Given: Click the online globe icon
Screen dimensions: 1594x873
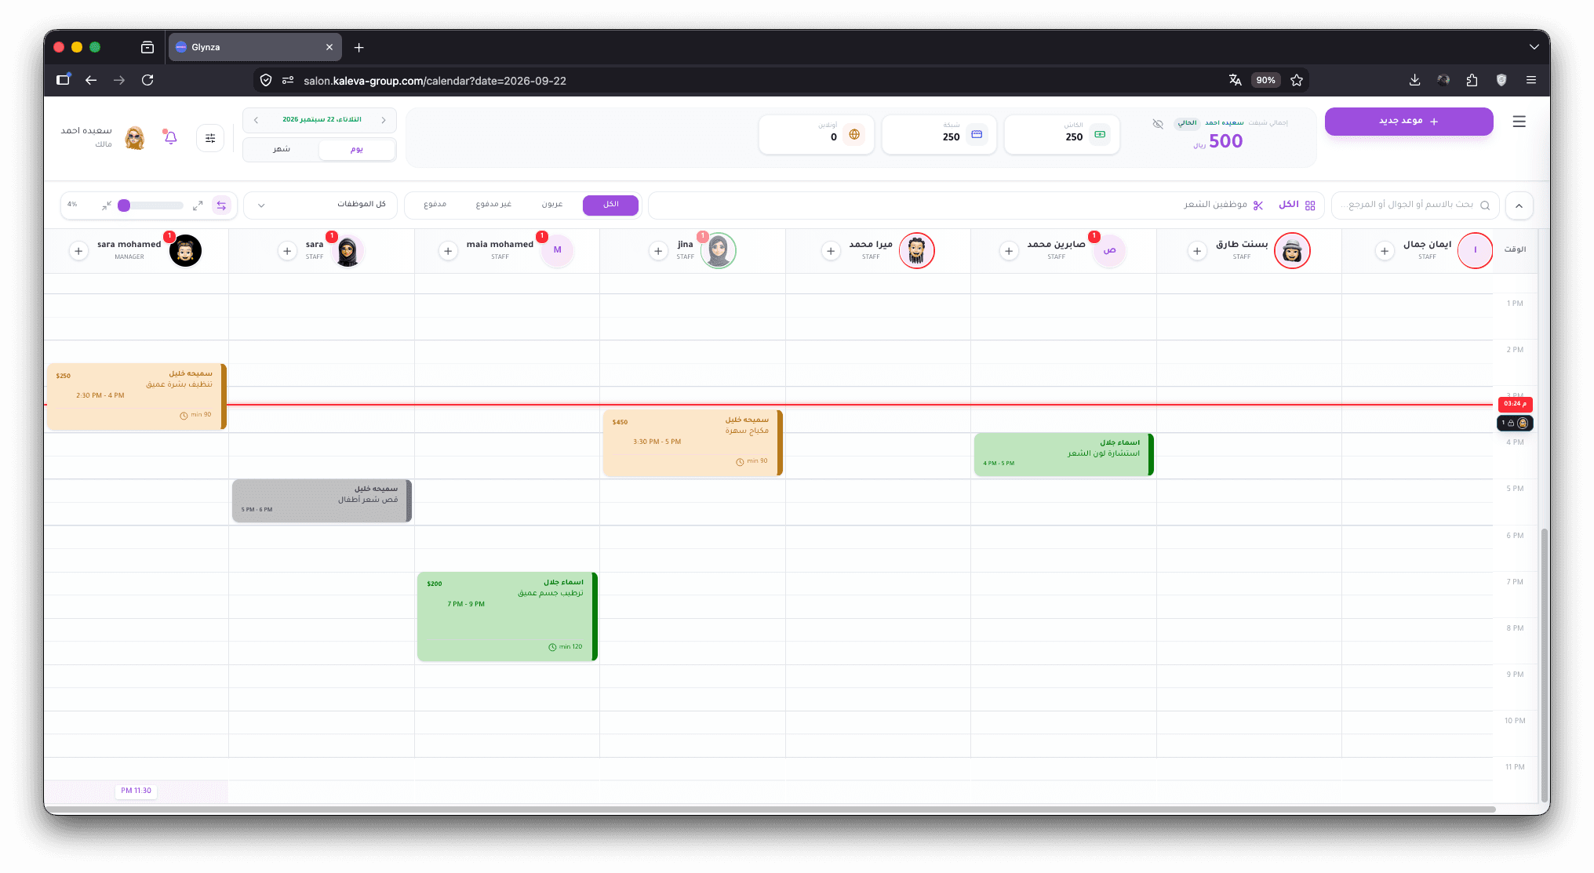Looking at the screenshot, I should 854,135.
